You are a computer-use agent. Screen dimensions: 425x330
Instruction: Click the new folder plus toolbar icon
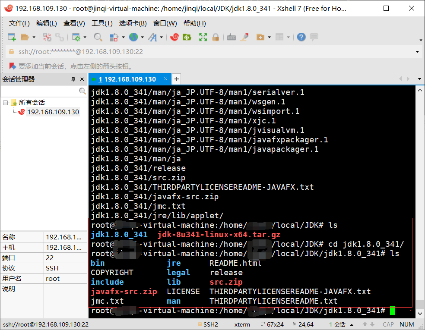[x=260, y=37]
